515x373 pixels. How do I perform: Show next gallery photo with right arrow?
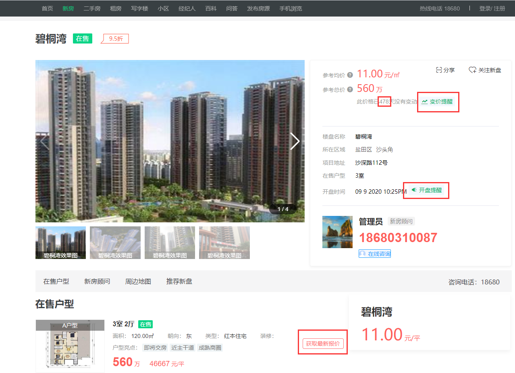[295, 141]
